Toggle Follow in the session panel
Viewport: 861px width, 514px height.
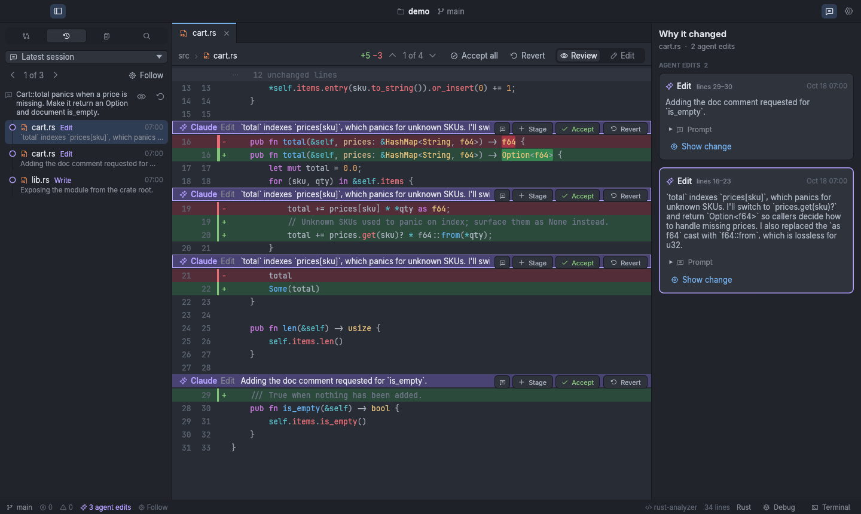pos(146,75)
